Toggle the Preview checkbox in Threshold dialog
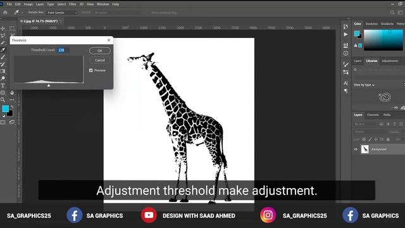The height and width of the screenshot is (228, 405). [91, 70]
